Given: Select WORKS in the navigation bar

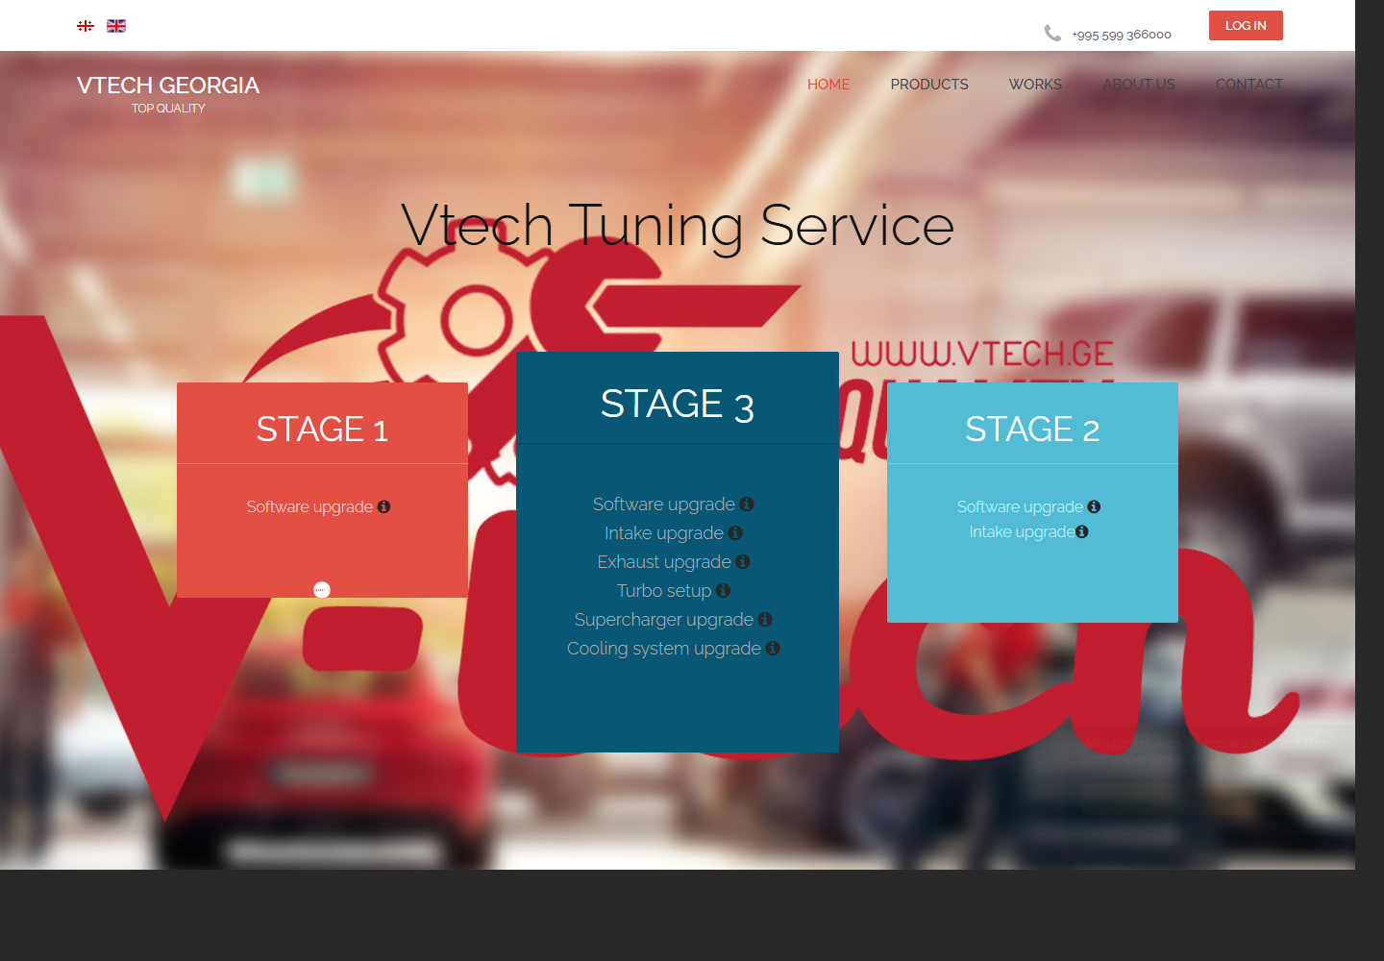Looking at the screenshot, I should [1034, 85].
